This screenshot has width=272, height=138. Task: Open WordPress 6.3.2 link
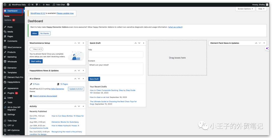point(38,13)
